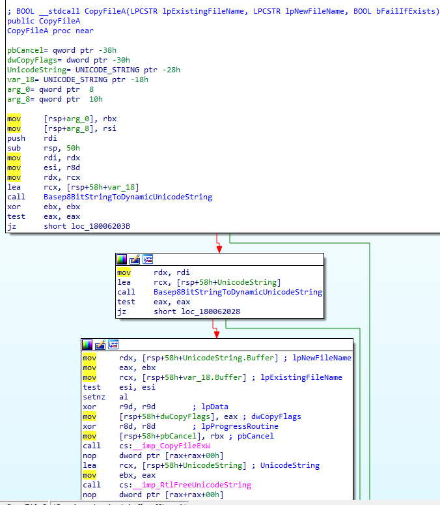Click the 'mov ebx, eax' instruction
The height and width of the screenshot is (505, 440).
point(119,475)
